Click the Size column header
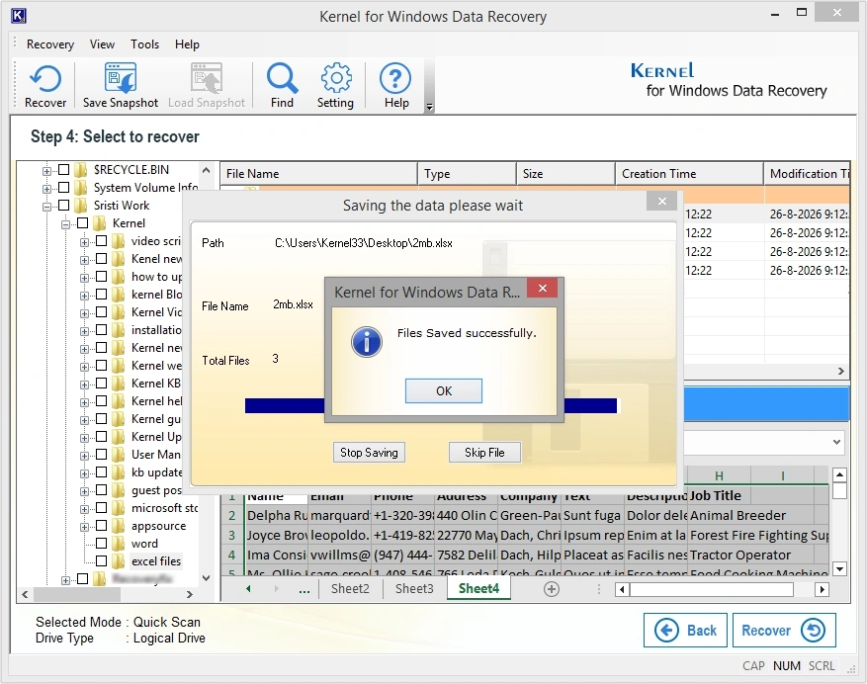 coord(565,174)
